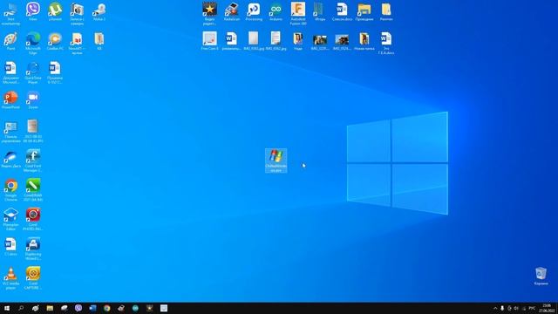The image size is (558, 314).
Task: Select the Corel PHOTO-PAINT shortcut
Action: [33, 220]
